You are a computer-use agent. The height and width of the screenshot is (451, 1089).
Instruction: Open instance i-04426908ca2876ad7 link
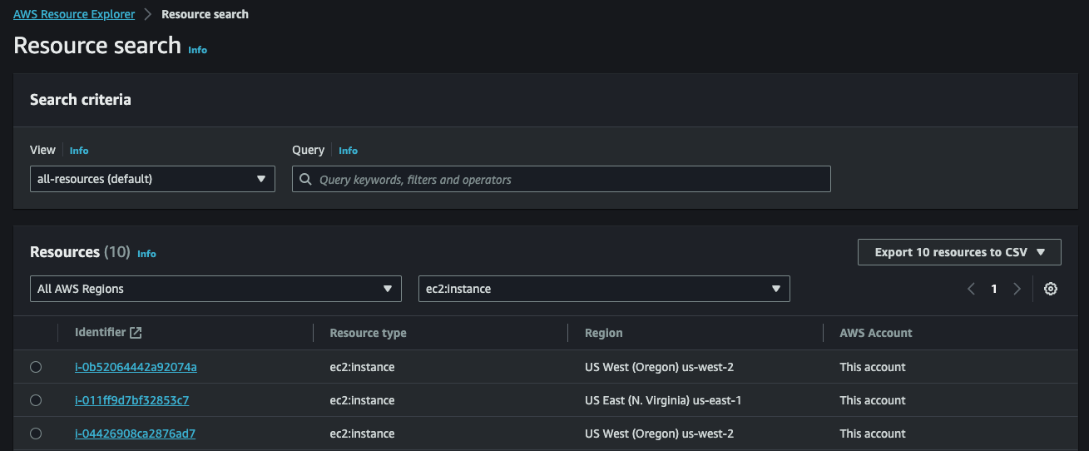[x=135, y=434]
